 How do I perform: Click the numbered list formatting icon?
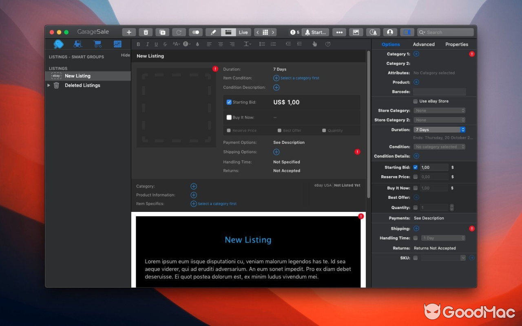(273, 44)
